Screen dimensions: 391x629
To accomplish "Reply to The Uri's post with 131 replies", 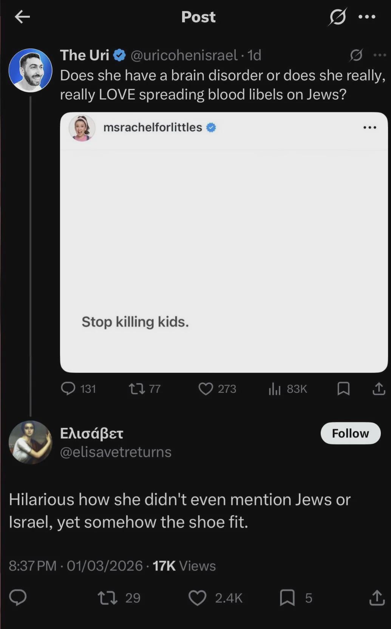I will tap(68, 389).
